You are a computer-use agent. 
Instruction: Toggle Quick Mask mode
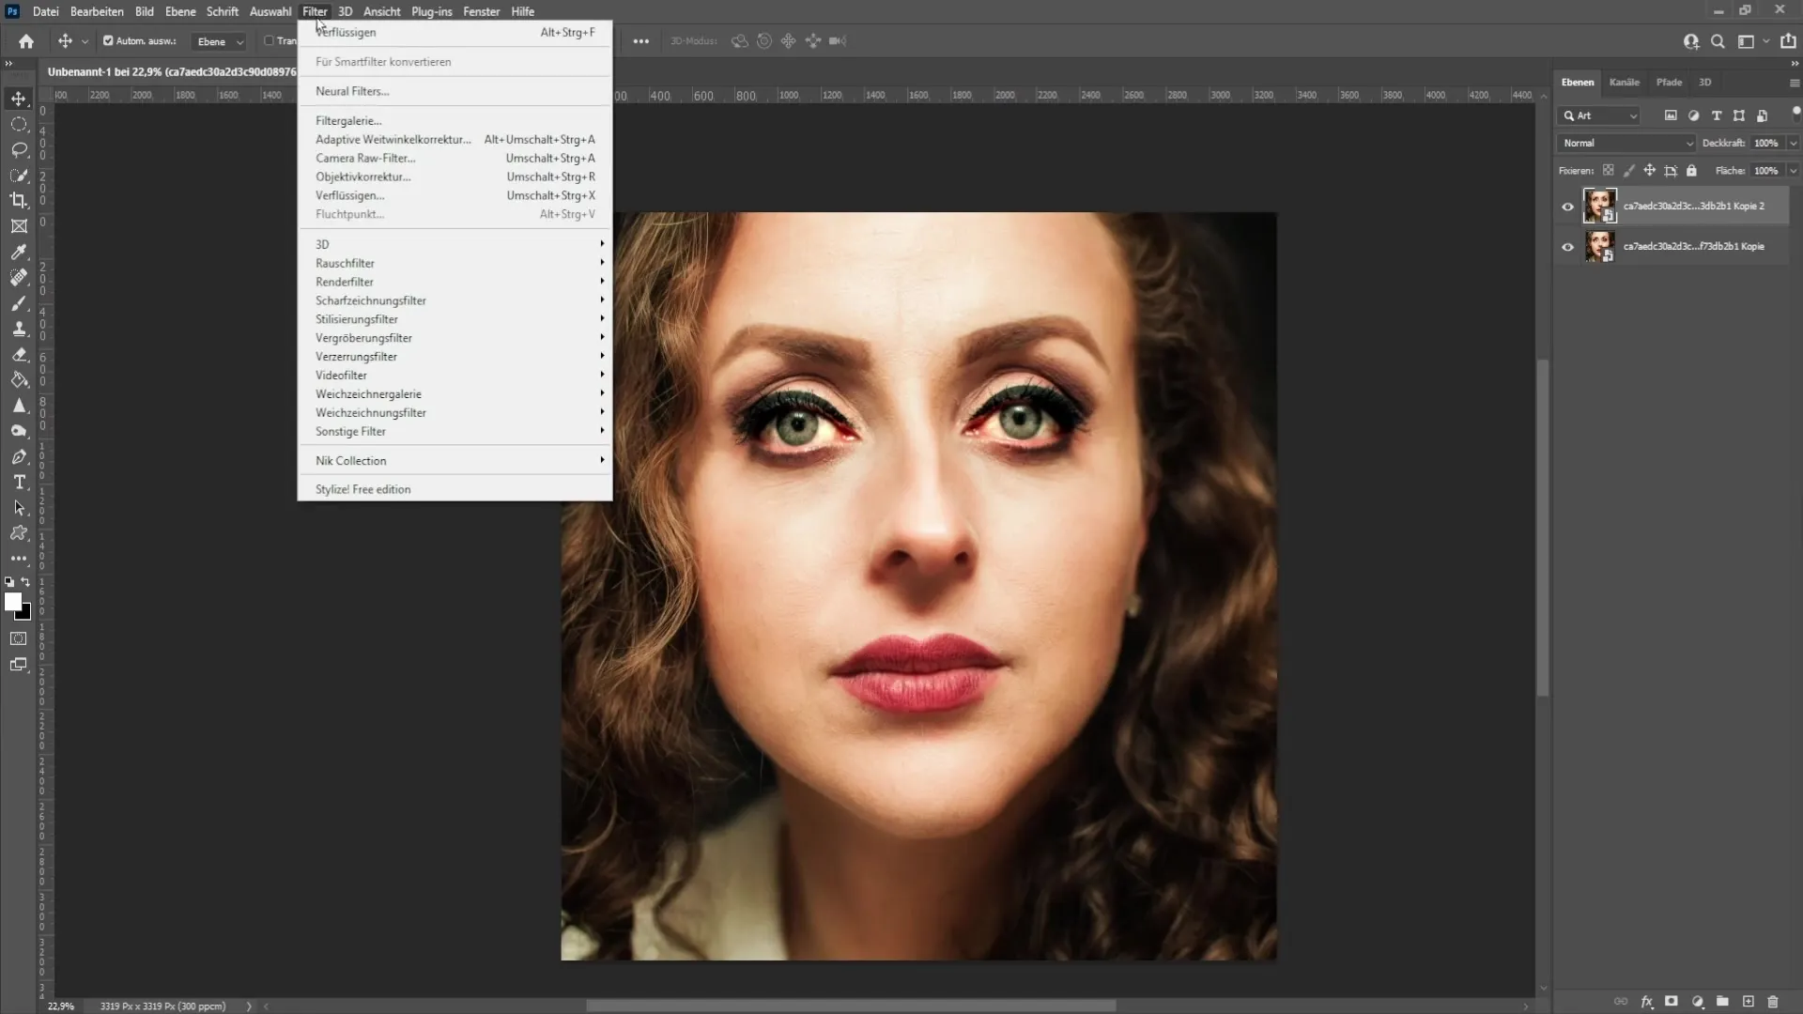(19, 638)
